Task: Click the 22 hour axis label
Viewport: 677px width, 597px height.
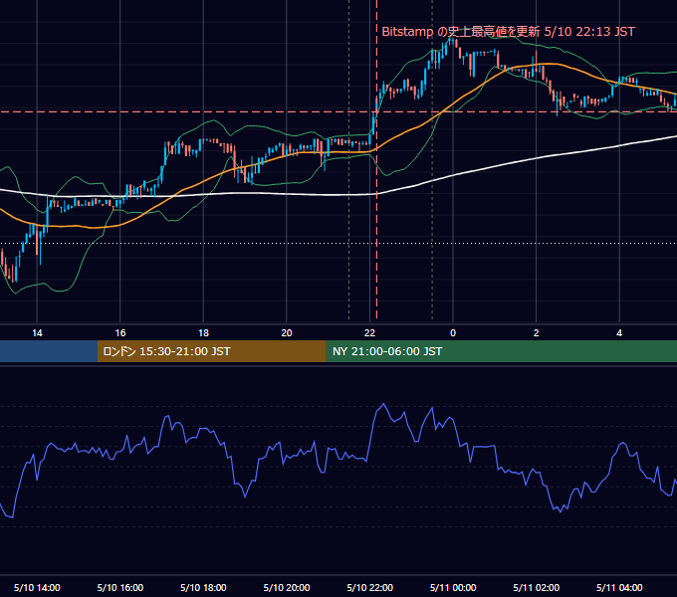Action: click(x=369, y=333)
